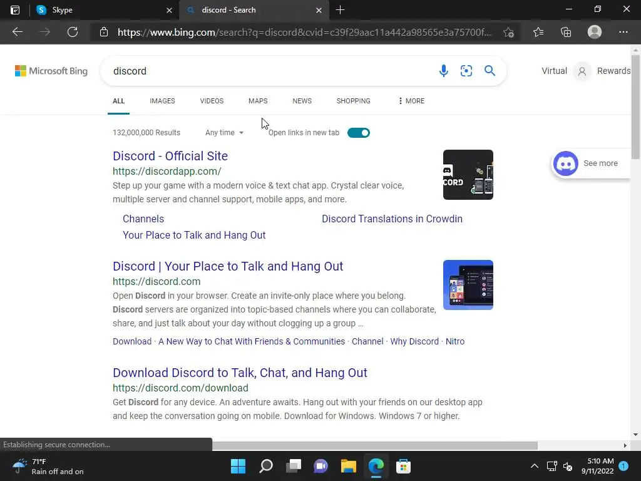Screen dimensions: 641x481
Task: Open the Bing account person icon
Action: [x=582, y=71]
